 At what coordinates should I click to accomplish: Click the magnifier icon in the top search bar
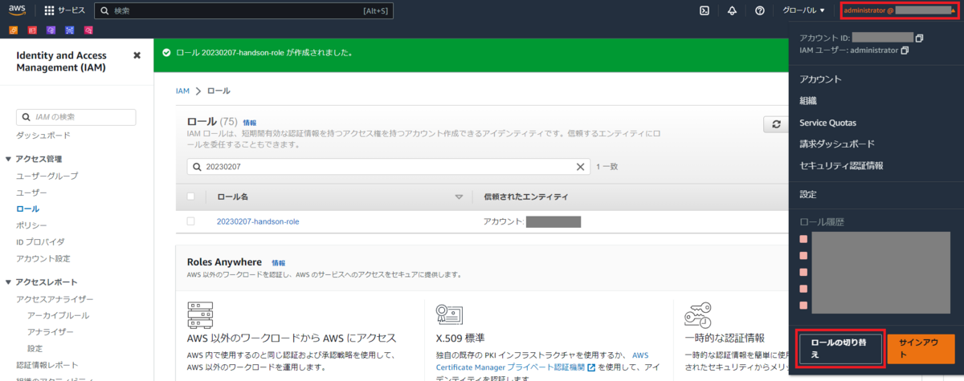click(x=104, y=11)
